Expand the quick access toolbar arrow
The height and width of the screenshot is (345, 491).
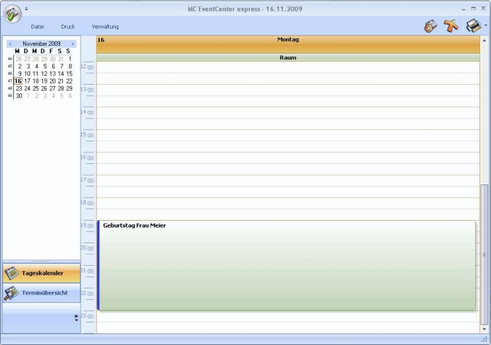tap(27, 9)
